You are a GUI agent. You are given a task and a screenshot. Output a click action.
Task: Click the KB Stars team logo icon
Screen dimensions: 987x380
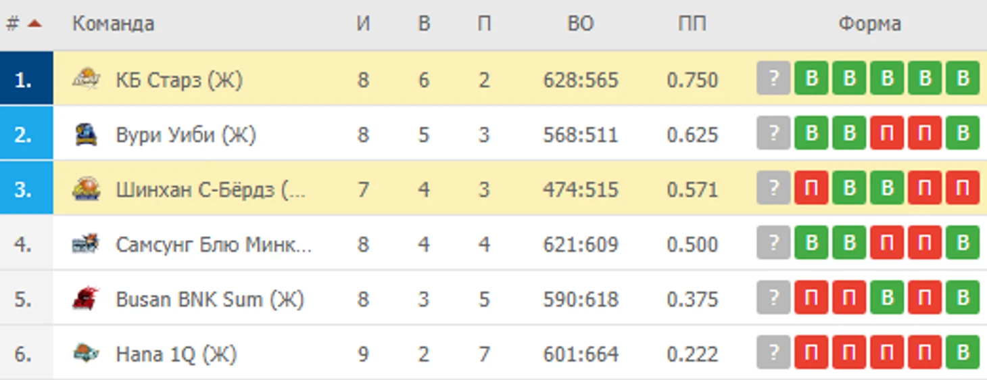[87, 79]
